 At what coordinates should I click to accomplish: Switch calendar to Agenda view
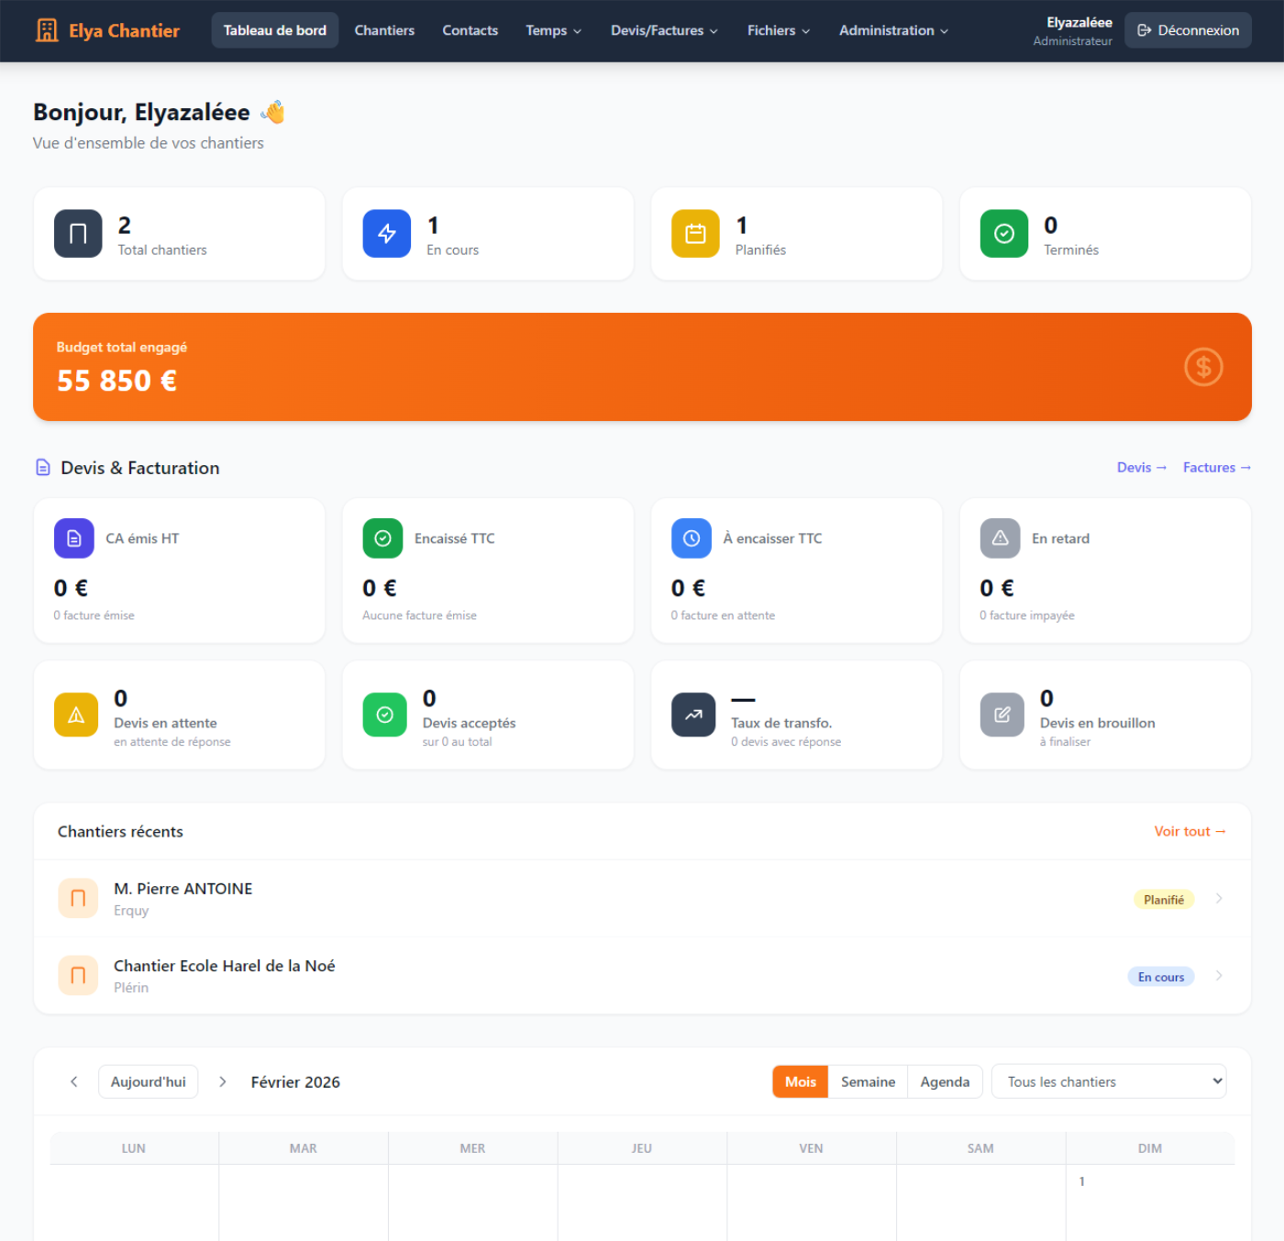945,1081
